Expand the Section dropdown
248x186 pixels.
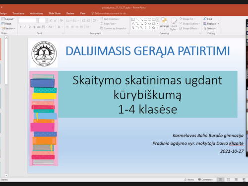(x=8, y=28)
